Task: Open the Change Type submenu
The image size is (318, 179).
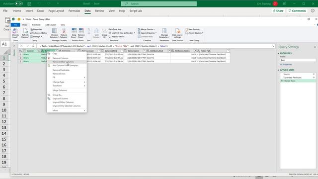Action: point(67,82)
